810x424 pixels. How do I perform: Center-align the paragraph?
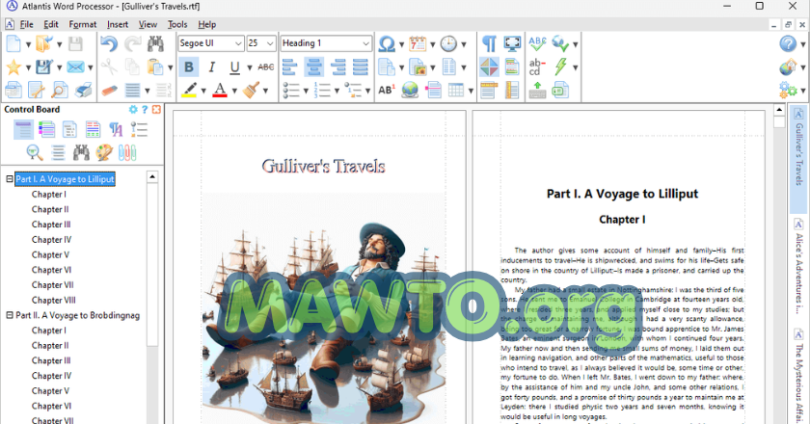pyautogui.click(x=313, y=67)
